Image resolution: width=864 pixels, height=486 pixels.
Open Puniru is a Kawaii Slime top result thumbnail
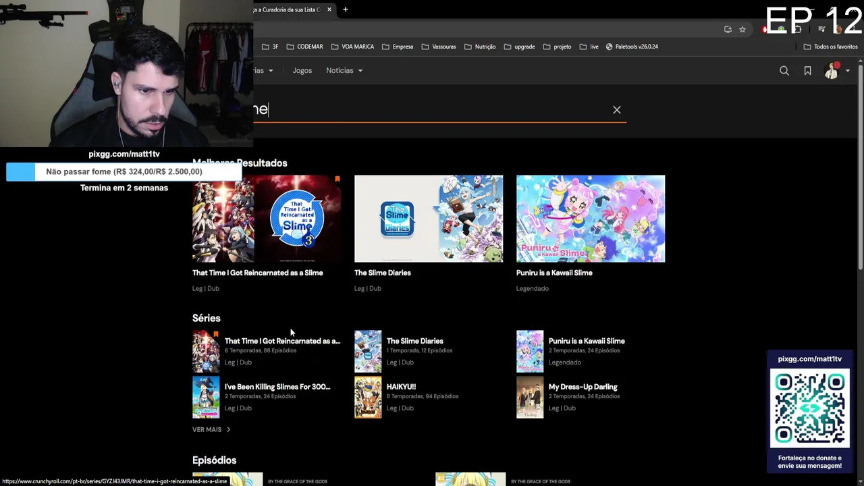pyautogui.click(x=591, y=219)
